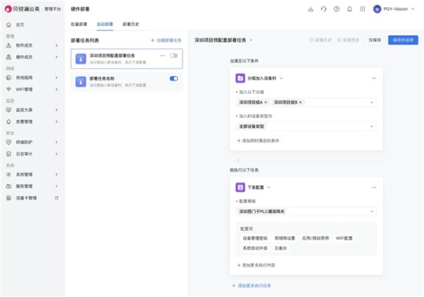
Task: Click the 异地组网 network icon
Action: pyautogui.click(x=8, y=78)
